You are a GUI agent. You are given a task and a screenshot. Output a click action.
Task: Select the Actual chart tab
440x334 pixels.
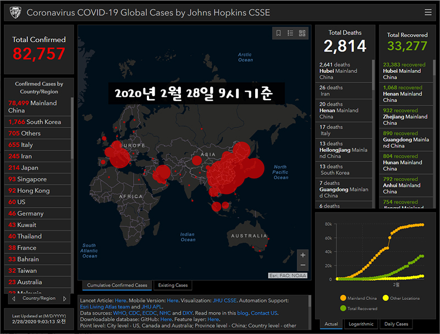click(x=331, y=324)
